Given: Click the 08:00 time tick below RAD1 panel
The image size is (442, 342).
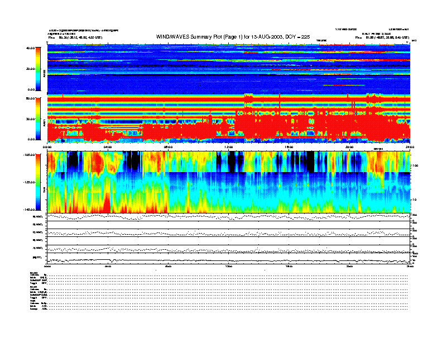Looking at the screenshot, I should (168, 146).
